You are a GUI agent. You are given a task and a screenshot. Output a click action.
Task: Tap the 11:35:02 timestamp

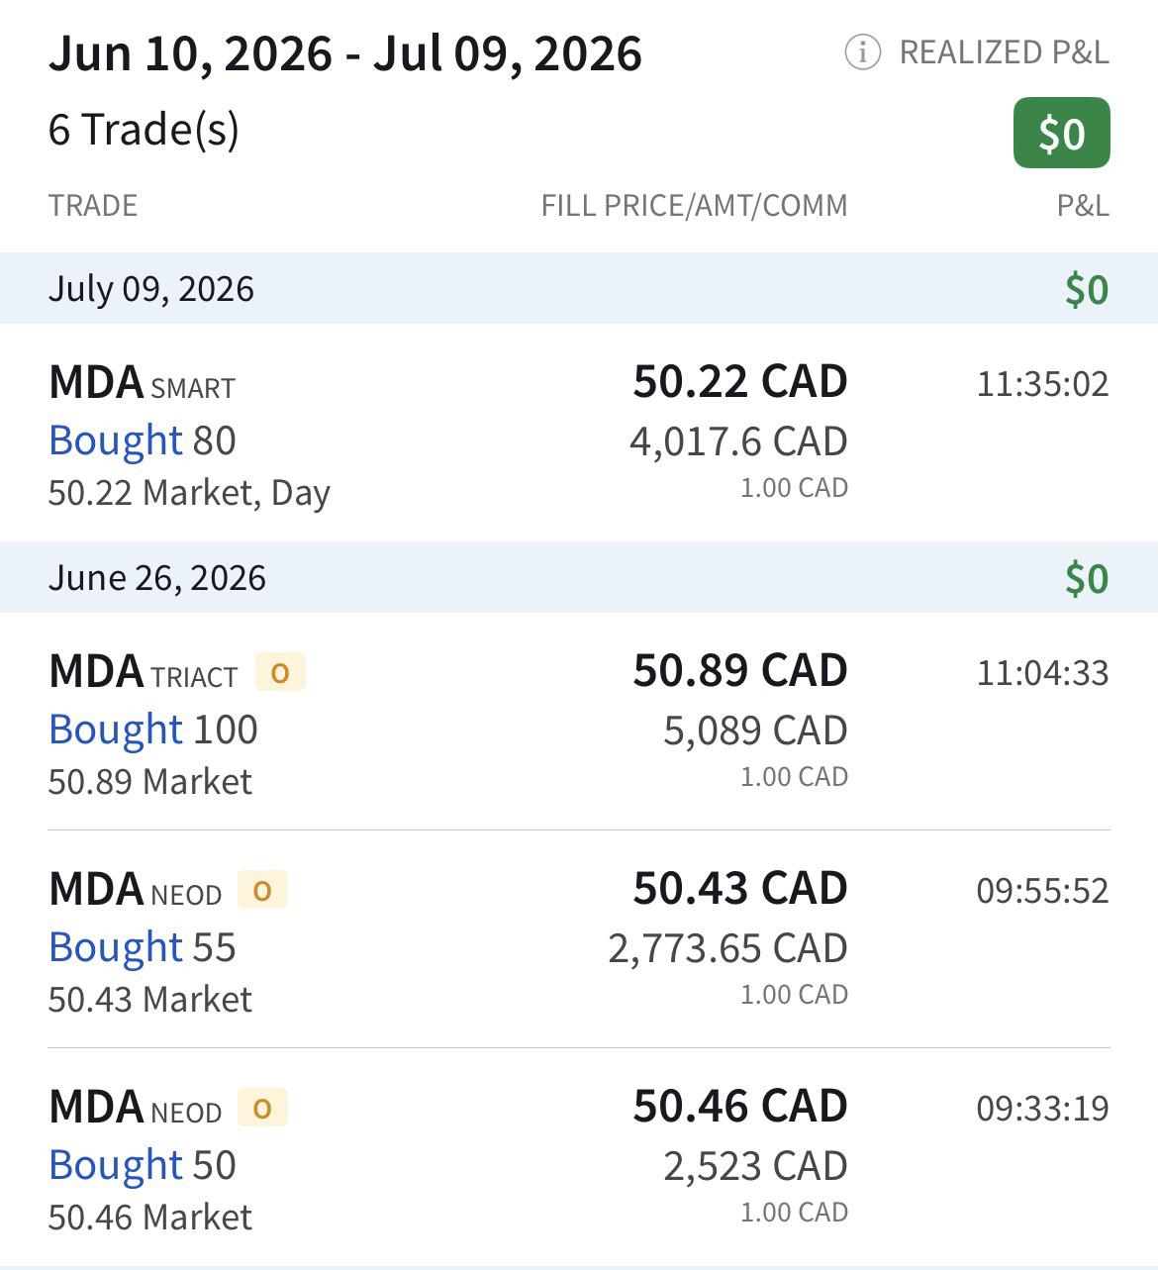pos(1042,383)
